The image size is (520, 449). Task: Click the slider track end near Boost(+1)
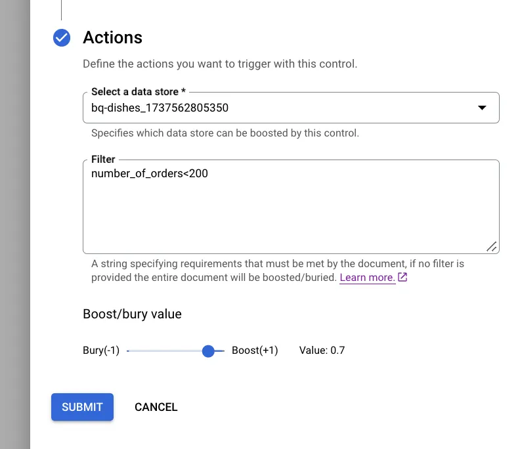pyautogui.click(x=222, y=351)
